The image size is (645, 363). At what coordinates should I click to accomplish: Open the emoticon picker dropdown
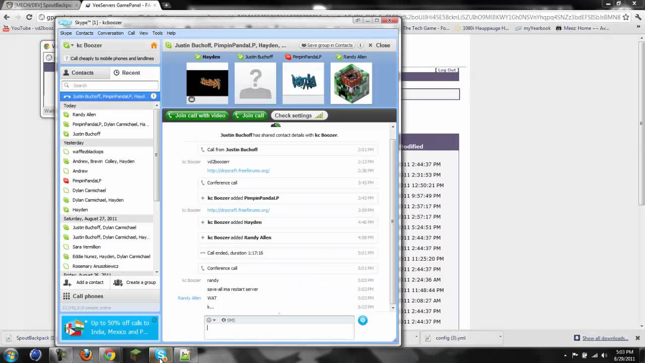click(211, 320)
